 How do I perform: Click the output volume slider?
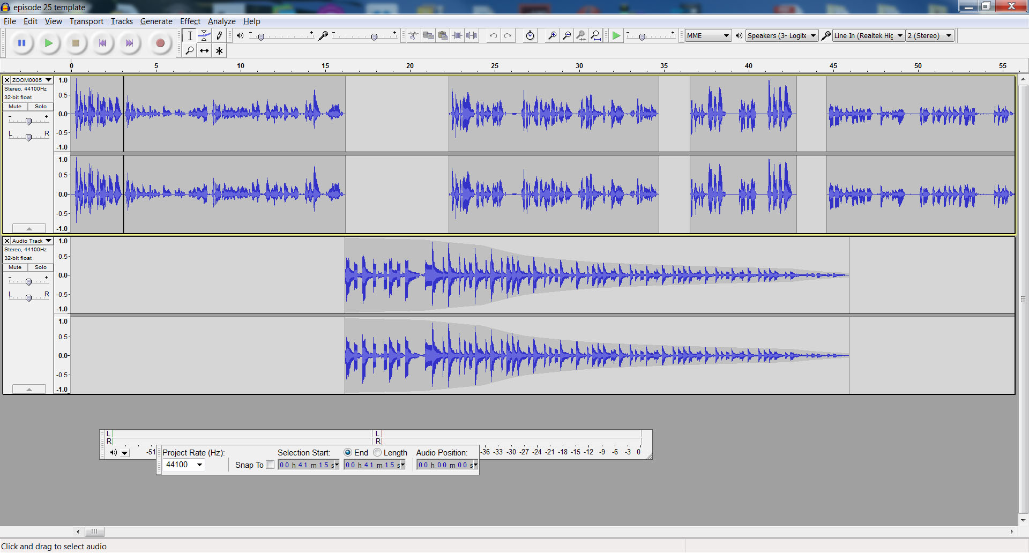tap(281, 36)
